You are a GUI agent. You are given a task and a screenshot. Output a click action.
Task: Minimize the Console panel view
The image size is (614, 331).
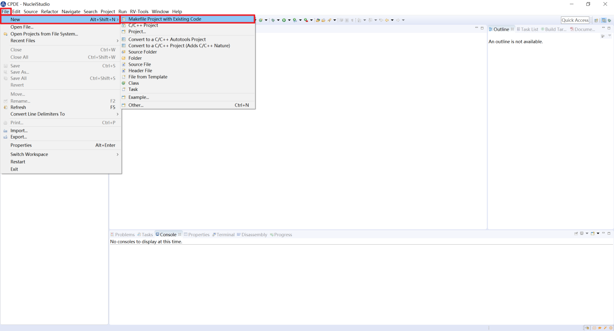(603, 233)
